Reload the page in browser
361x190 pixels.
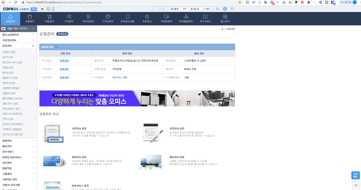pos(16,2)
